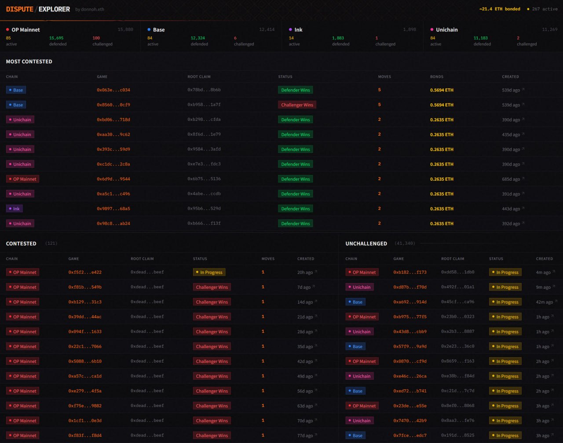Viewport: 563px width, 443px height.
Task: Click external arrow next to 435d ago
Action: coord(523,134)
